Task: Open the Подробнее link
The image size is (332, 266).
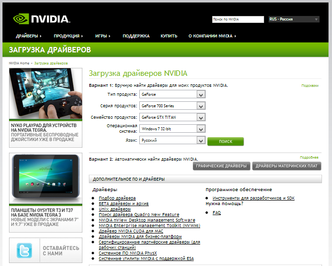Action: click(309, 157)
